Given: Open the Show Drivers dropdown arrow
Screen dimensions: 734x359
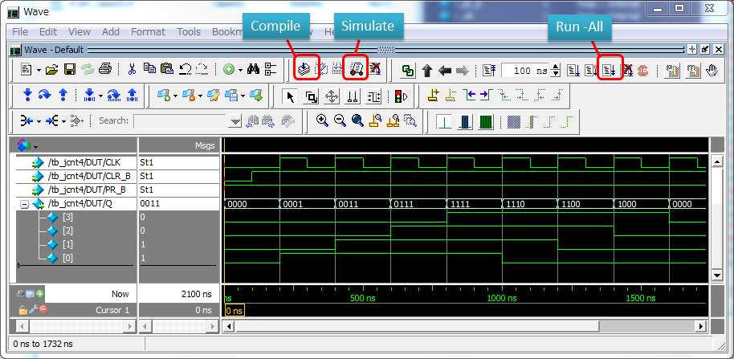Looking at the screenshot, I should [x=39, y=121].
